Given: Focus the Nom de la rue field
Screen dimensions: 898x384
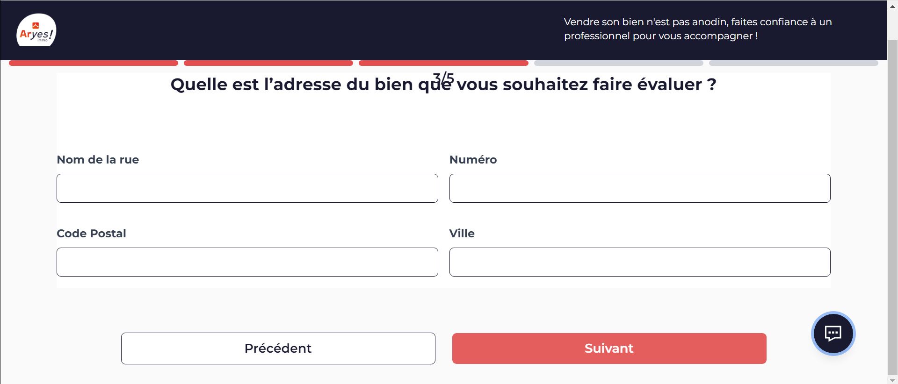Looking at the screenshot, I should pos(247,188).
